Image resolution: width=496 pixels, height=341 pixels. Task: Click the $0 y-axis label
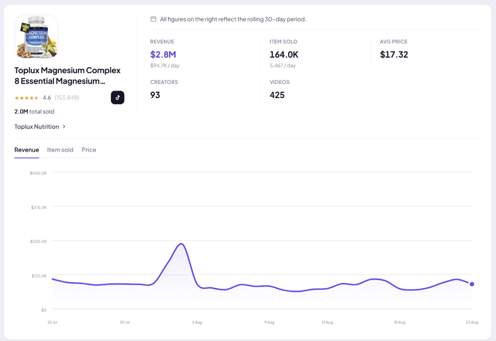pos(44,310)
